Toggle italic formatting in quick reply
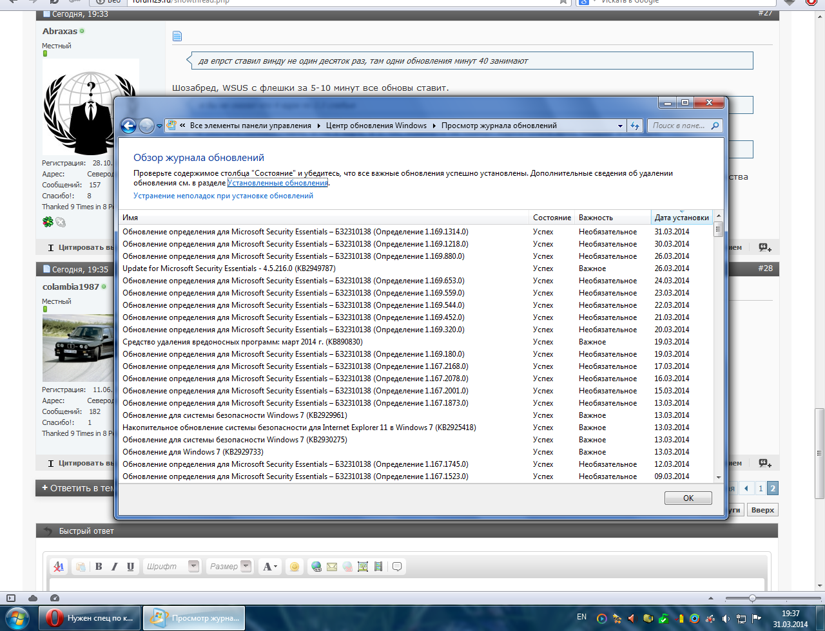 pyautogui.click(x=115, y=567)
